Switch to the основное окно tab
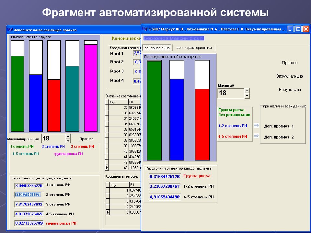The image size is (311, 233). coord(157,48)
